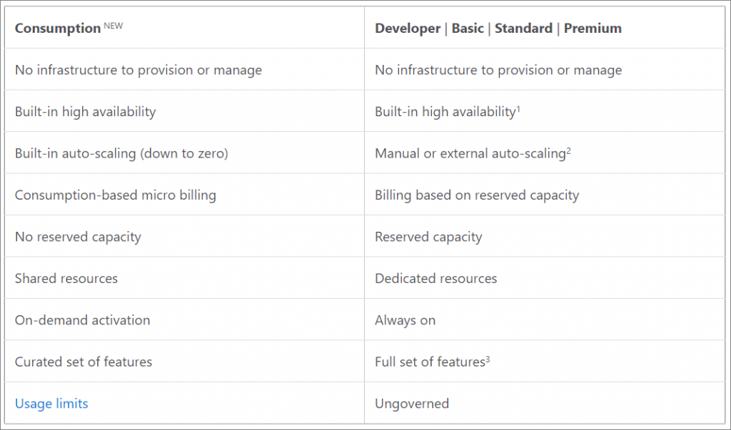
Task: Click Manual or external auto-scaling text
Action: click(x=469, y=153)
